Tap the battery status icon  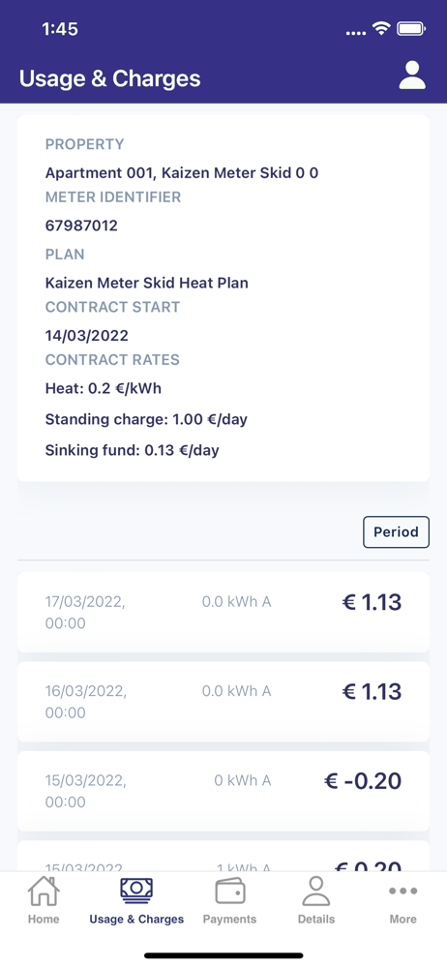click(410, 28)
